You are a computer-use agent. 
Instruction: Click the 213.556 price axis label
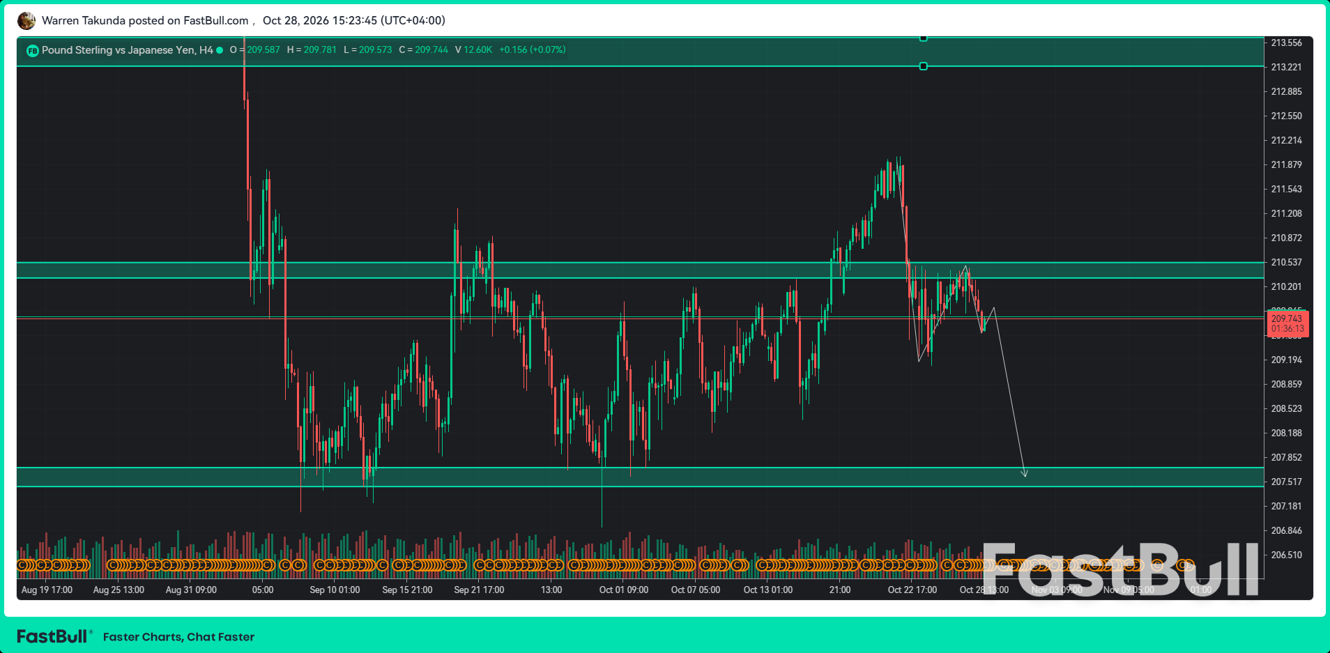(1287, 43)
